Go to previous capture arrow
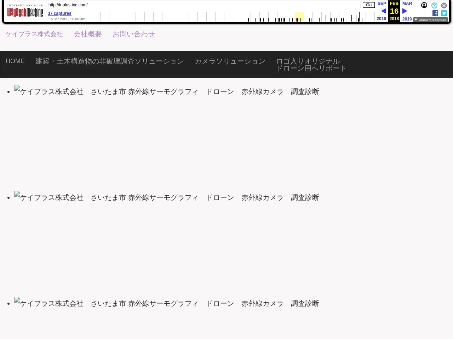453x339 pixels. pyautogui.click(x=384, y=11)
